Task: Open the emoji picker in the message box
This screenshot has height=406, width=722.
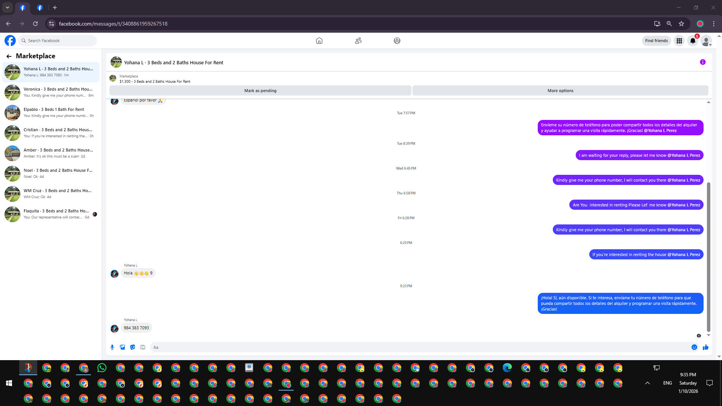Action: 694,347
